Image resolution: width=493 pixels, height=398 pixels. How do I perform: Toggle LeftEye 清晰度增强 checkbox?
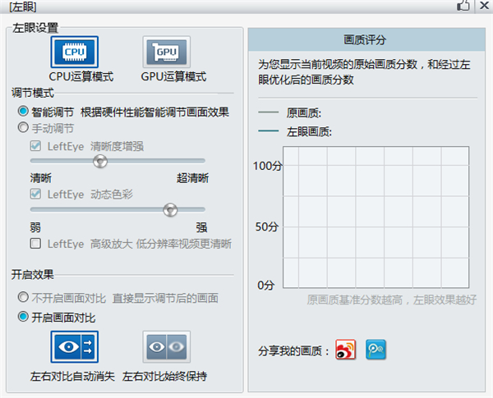point(35,146)
